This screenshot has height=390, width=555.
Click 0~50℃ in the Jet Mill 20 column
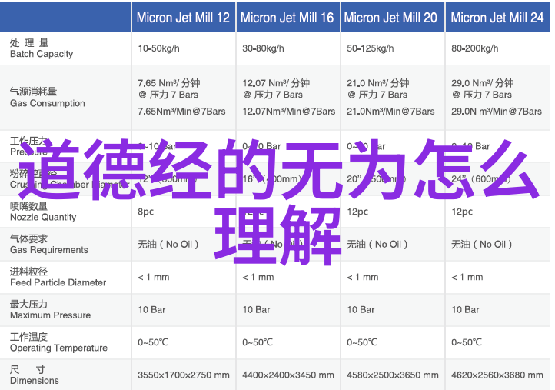coord(362,342)
